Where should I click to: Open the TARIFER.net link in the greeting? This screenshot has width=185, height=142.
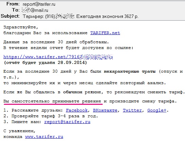tap(105, 33)
